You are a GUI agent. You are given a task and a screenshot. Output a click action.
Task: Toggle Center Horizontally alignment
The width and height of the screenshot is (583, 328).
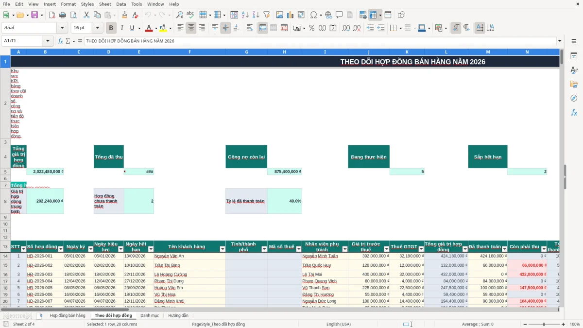pyautogui.click(x=191, y=28)
